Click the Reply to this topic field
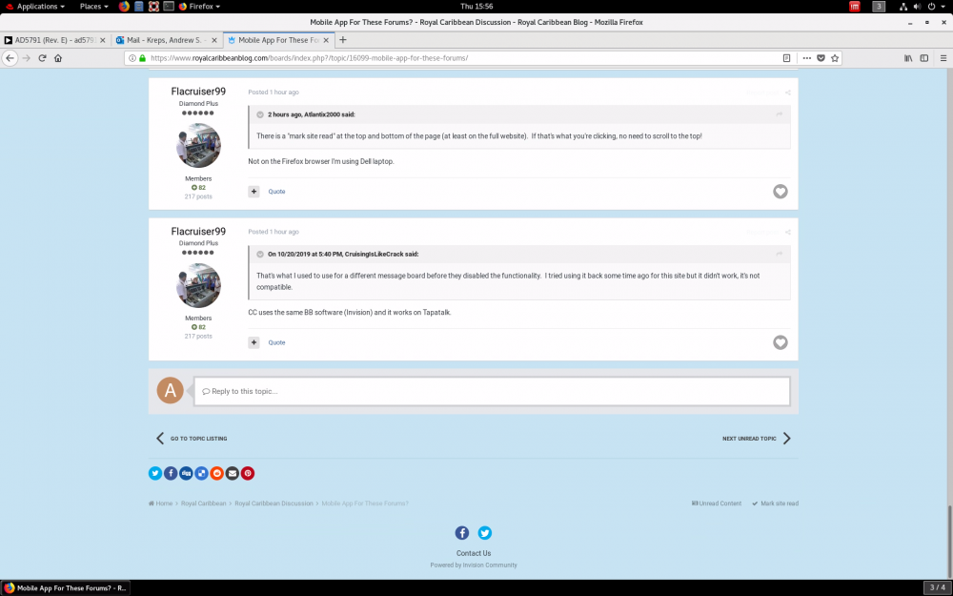This screenshot has width=953, height=596. [492, 391]
